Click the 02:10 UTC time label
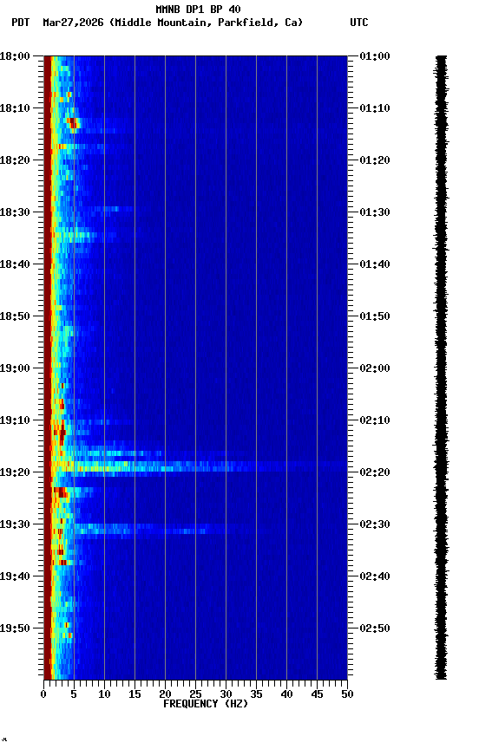Screen dimensions: 479x749 click(375, 420)
